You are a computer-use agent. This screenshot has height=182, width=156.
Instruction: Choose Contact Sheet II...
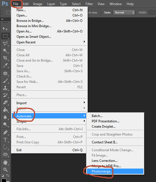coord(115,142)
